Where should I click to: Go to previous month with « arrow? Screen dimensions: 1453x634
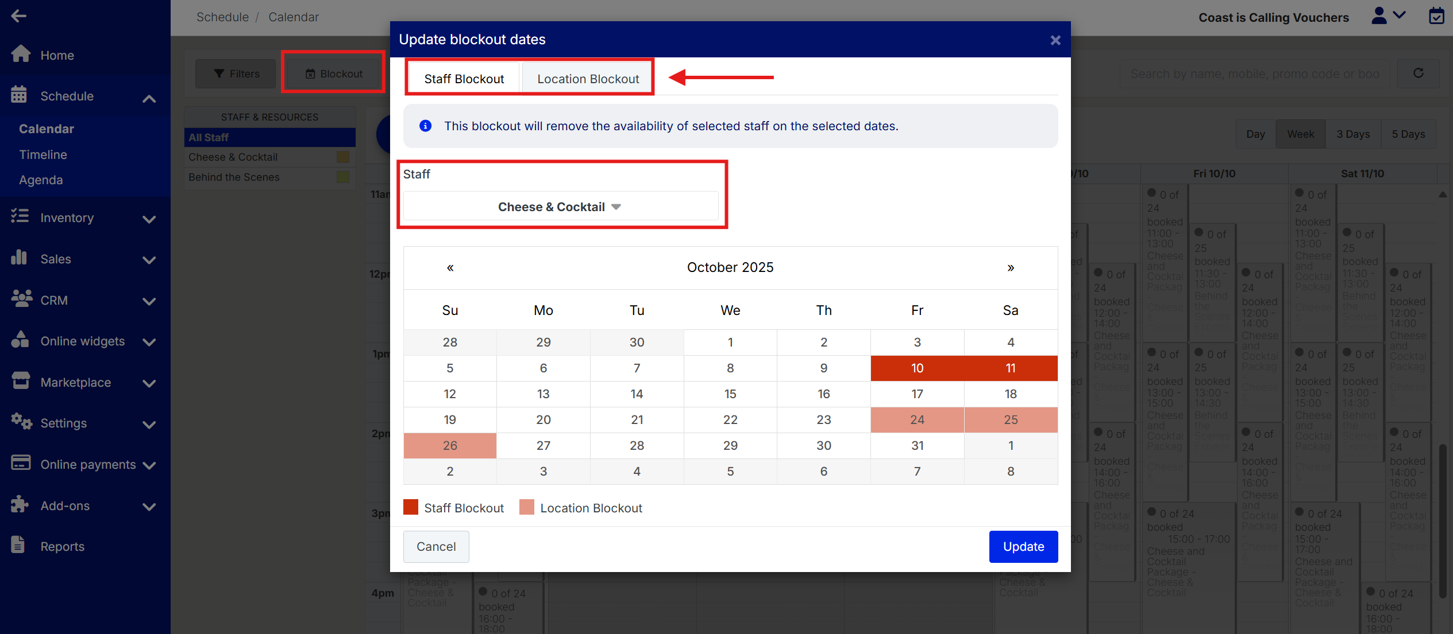pyautogui.click(x=450, y=267)
